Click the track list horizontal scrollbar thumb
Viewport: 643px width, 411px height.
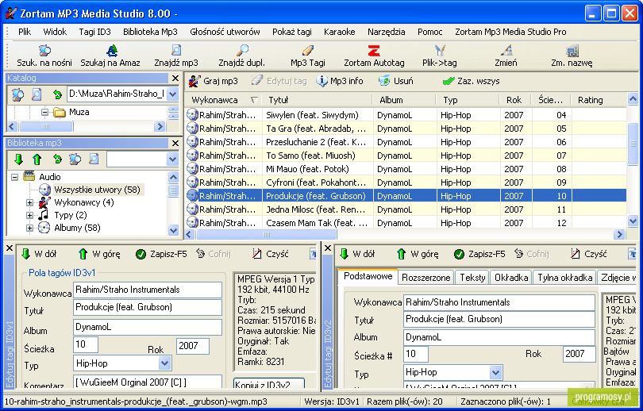point(267,234)
